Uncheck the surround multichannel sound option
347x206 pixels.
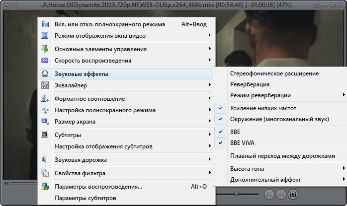click(x=280, y=119)
